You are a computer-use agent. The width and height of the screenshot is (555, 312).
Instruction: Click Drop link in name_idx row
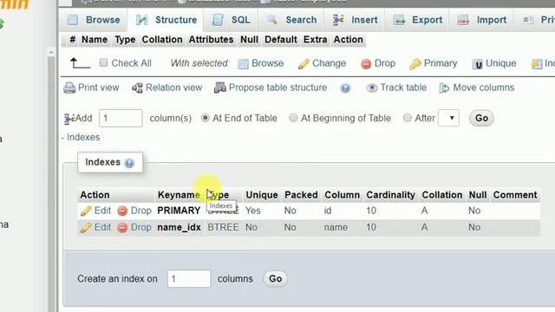coord(140,227)
